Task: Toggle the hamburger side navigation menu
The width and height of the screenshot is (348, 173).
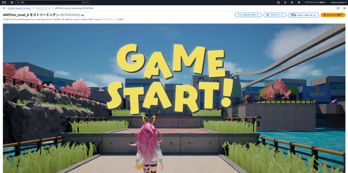Action: click(4, 8)
